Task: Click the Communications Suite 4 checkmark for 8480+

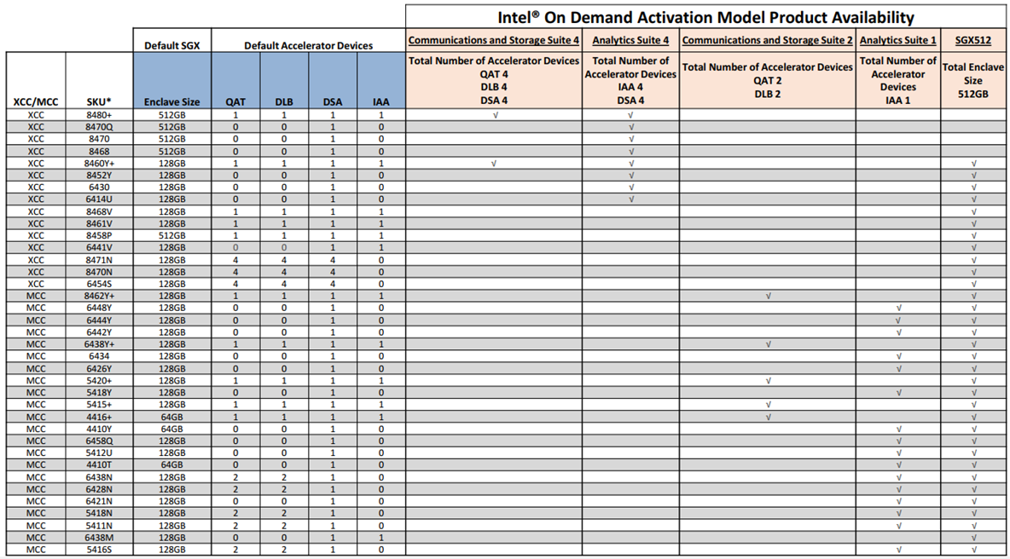Action: (x=495, y=115)
